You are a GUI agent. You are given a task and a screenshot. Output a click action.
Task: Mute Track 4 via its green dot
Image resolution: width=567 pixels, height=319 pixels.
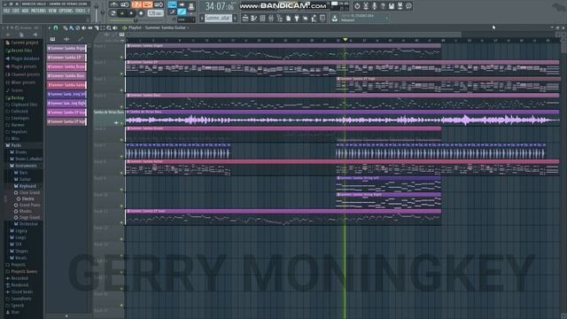[x=121, y=106]
